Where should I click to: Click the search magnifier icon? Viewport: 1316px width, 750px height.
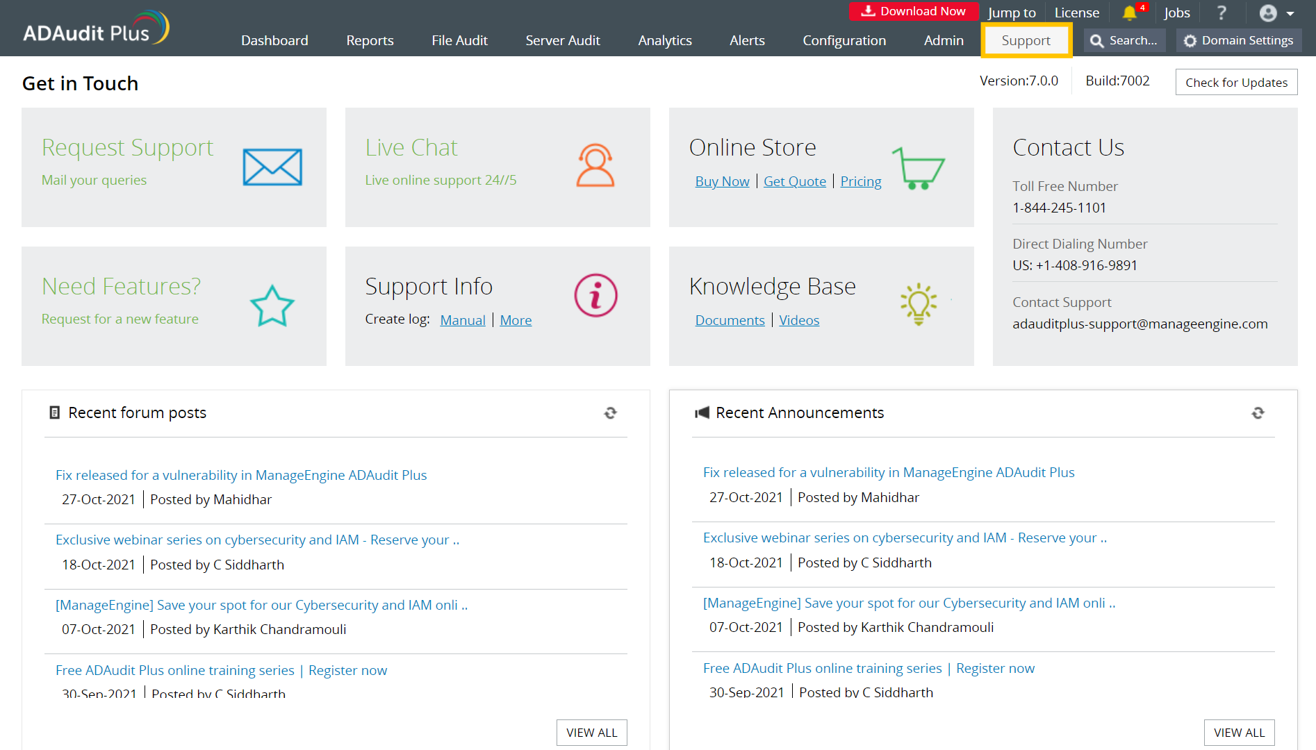coord(1097,41)
